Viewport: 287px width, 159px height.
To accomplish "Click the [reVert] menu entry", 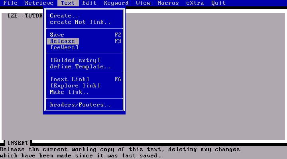I will pos(64,47).
